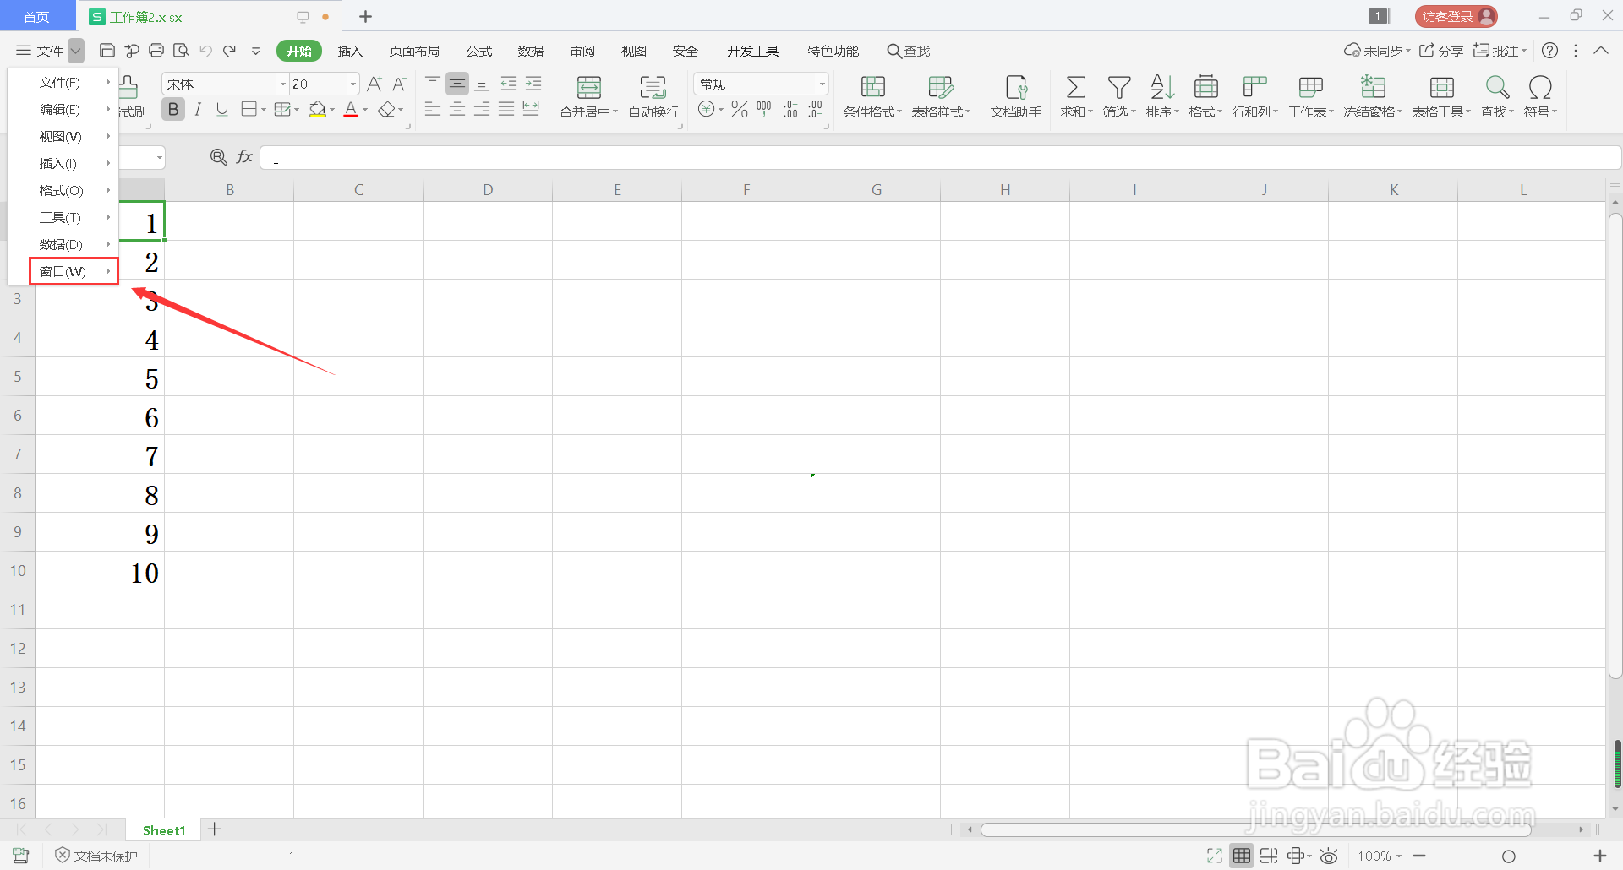The width and height of the screenshot is (1623, 870).
Task: Open the quick access toolbar customize arrow
Action: [255, 51]
